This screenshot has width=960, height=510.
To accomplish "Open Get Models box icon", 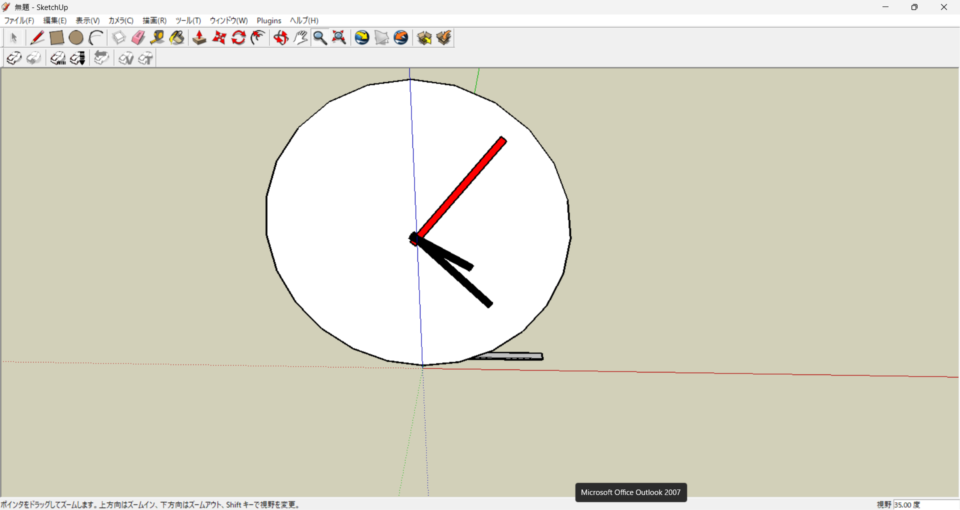I will click(424, 38).
